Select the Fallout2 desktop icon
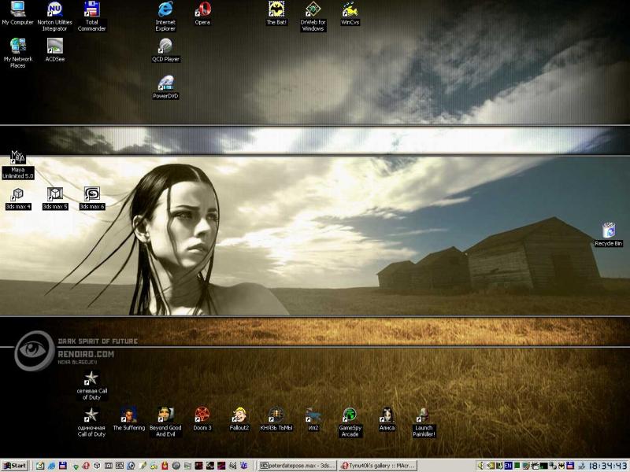Viewport: 630px width, 472px height. (239, 415)
